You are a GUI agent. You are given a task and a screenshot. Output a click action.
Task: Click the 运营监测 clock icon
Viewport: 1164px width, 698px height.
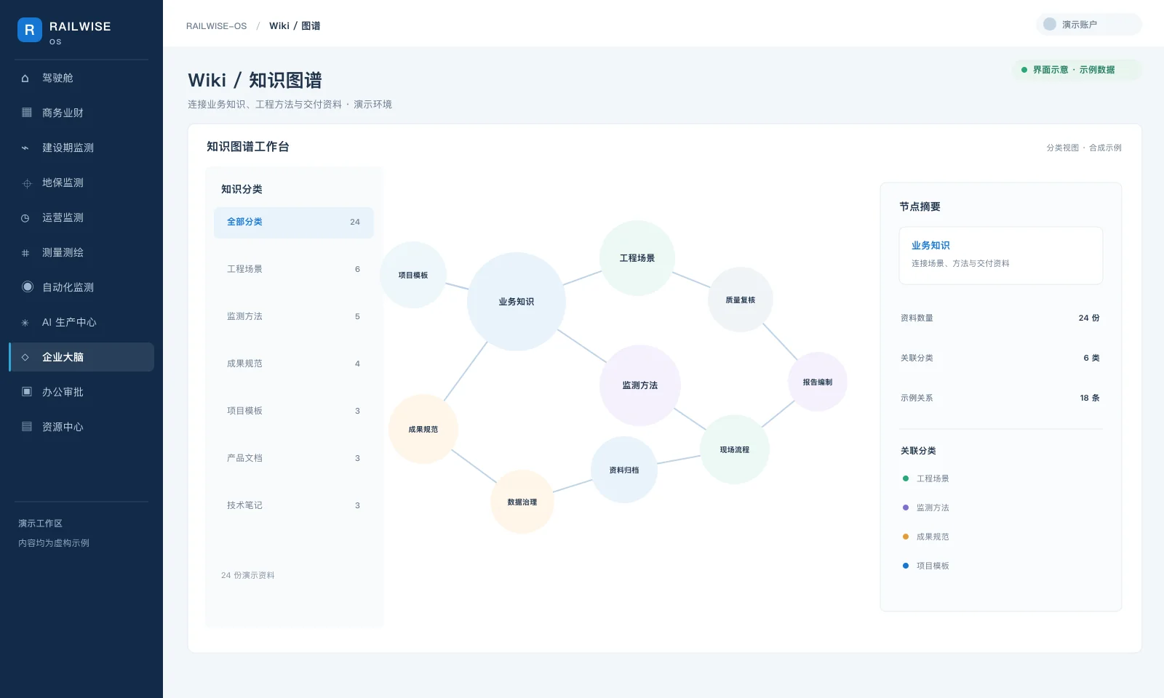pyautogui.click(x=25, y=217)
